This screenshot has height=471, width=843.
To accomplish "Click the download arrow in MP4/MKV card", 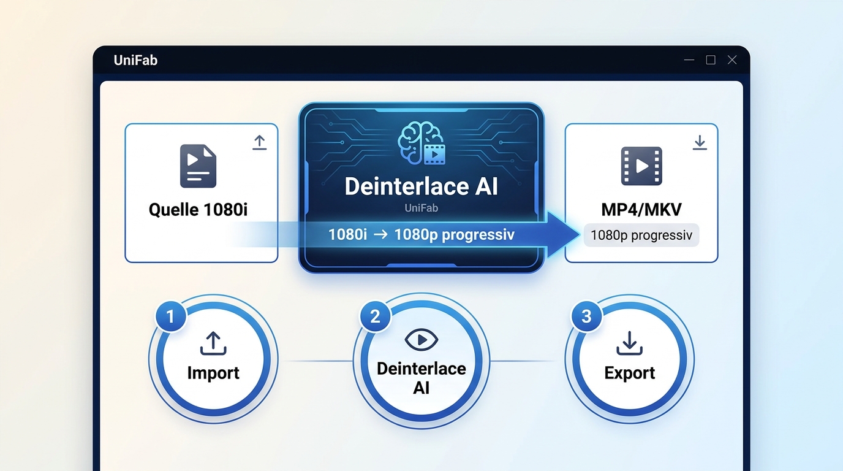I will pyautogui.click(x=700, y=142).
